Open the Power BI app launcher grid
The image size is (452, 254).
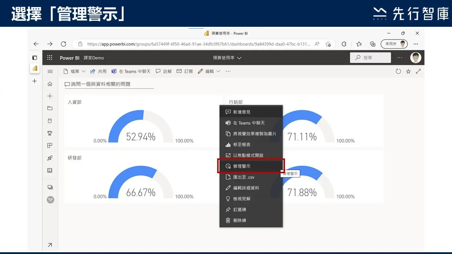[x=50, y=58]
